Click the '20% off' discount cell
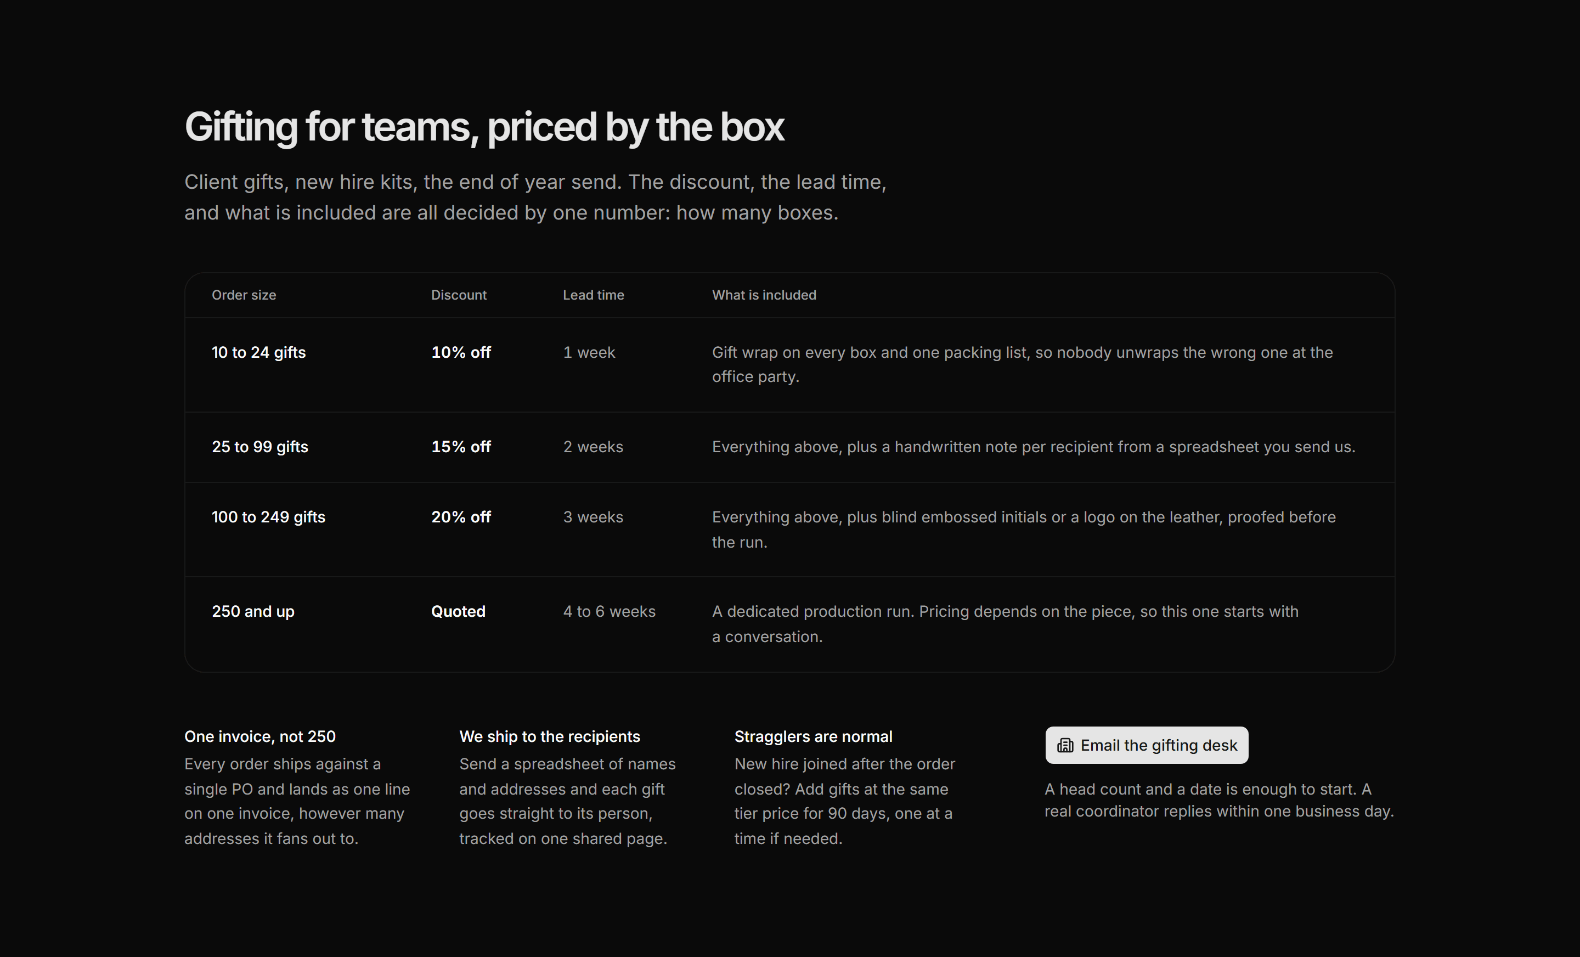 (461, 517)
